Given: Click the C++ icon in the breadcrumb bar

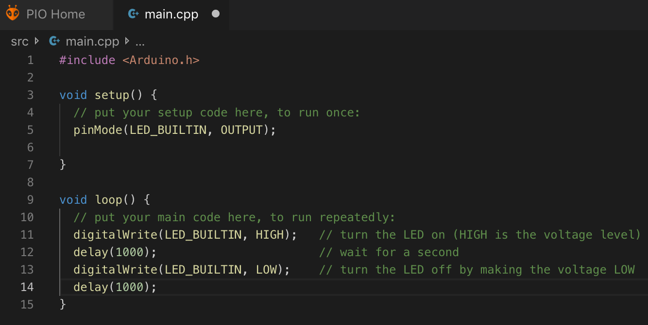Looking at the screenshot, I should click(54, 41).
